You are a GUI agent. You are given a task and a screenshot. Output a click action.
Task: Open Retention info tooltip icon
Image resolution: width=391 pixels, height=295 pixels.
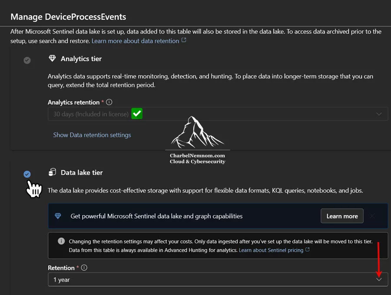click(84, 268)
